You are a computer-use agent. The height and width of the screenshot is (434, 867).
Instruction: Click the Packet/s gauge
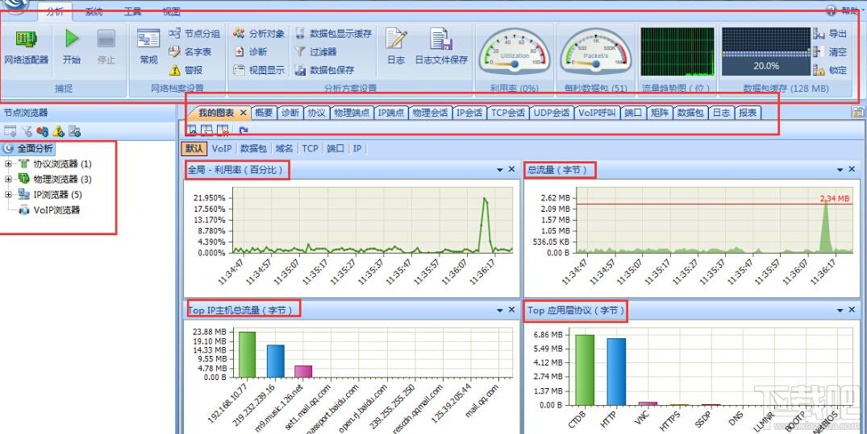(595, 52)
